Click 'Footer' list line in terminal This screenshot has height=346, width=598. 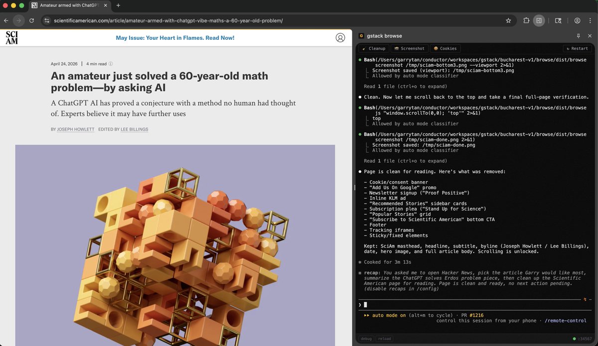[375, 225]
